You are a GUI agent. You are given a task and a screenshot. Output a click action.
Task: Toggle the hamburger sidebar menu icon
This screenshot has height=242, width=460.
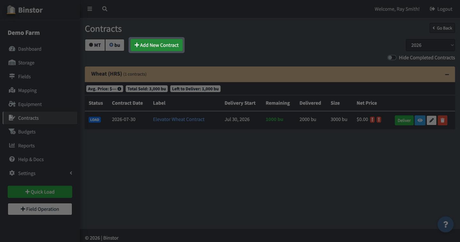(x=90, y=9)
